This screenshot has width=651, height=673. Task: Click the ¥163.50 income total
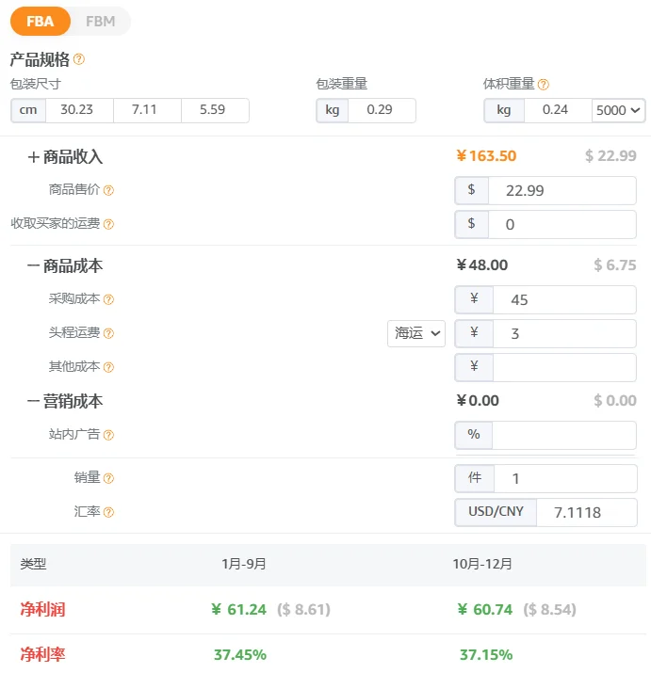point(486,156)
